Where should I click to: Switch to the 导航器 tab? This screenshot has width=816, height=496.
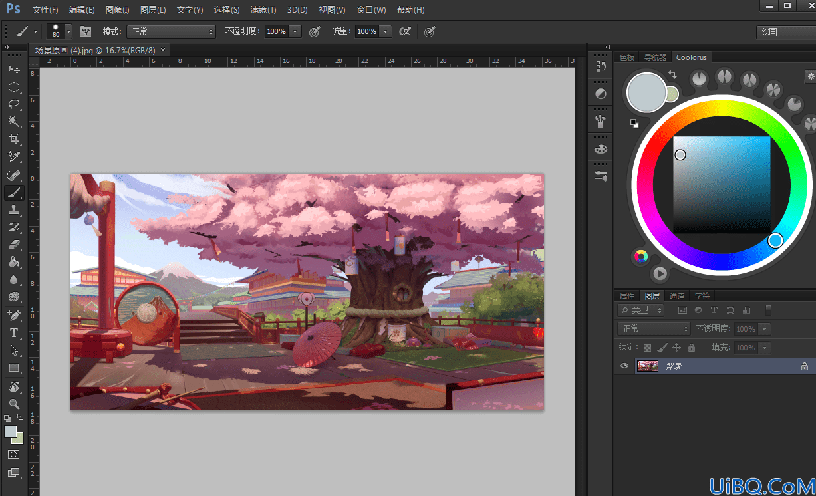[655, 57]
